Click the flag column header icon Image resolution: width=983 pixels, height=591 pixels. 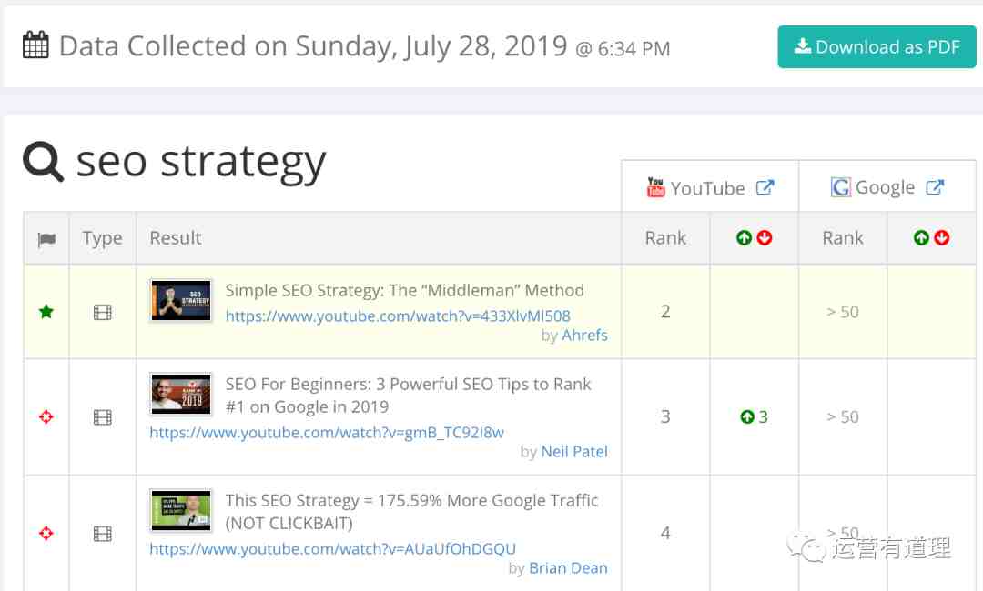point(46,239)
